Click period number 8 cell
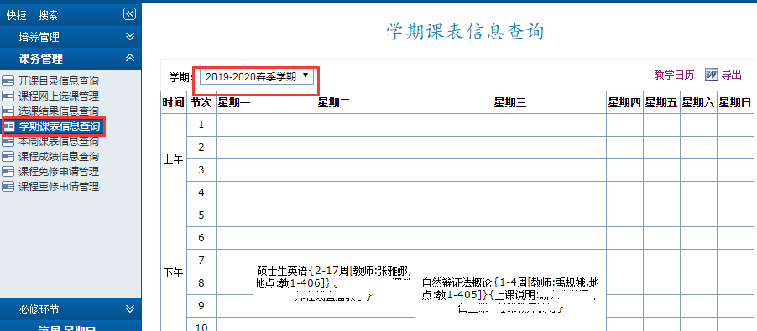 (x=201, y=283)
